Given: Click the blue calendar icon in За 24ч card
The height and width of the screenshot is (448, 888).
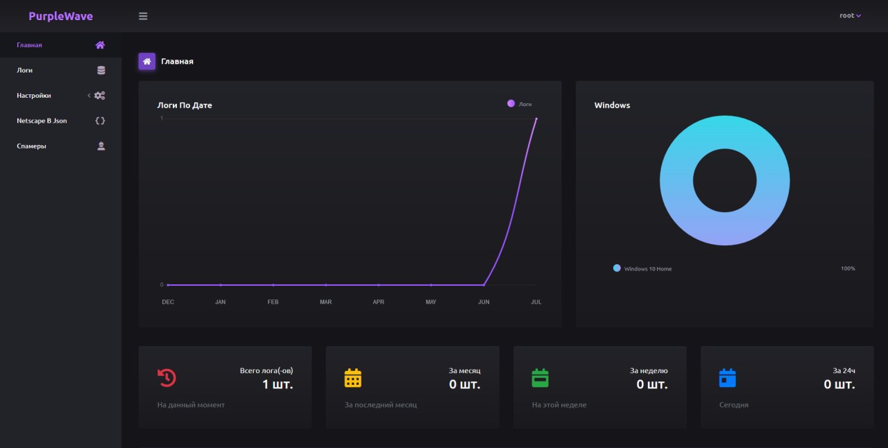Looking at the screenshot, I should coord(727,378).
